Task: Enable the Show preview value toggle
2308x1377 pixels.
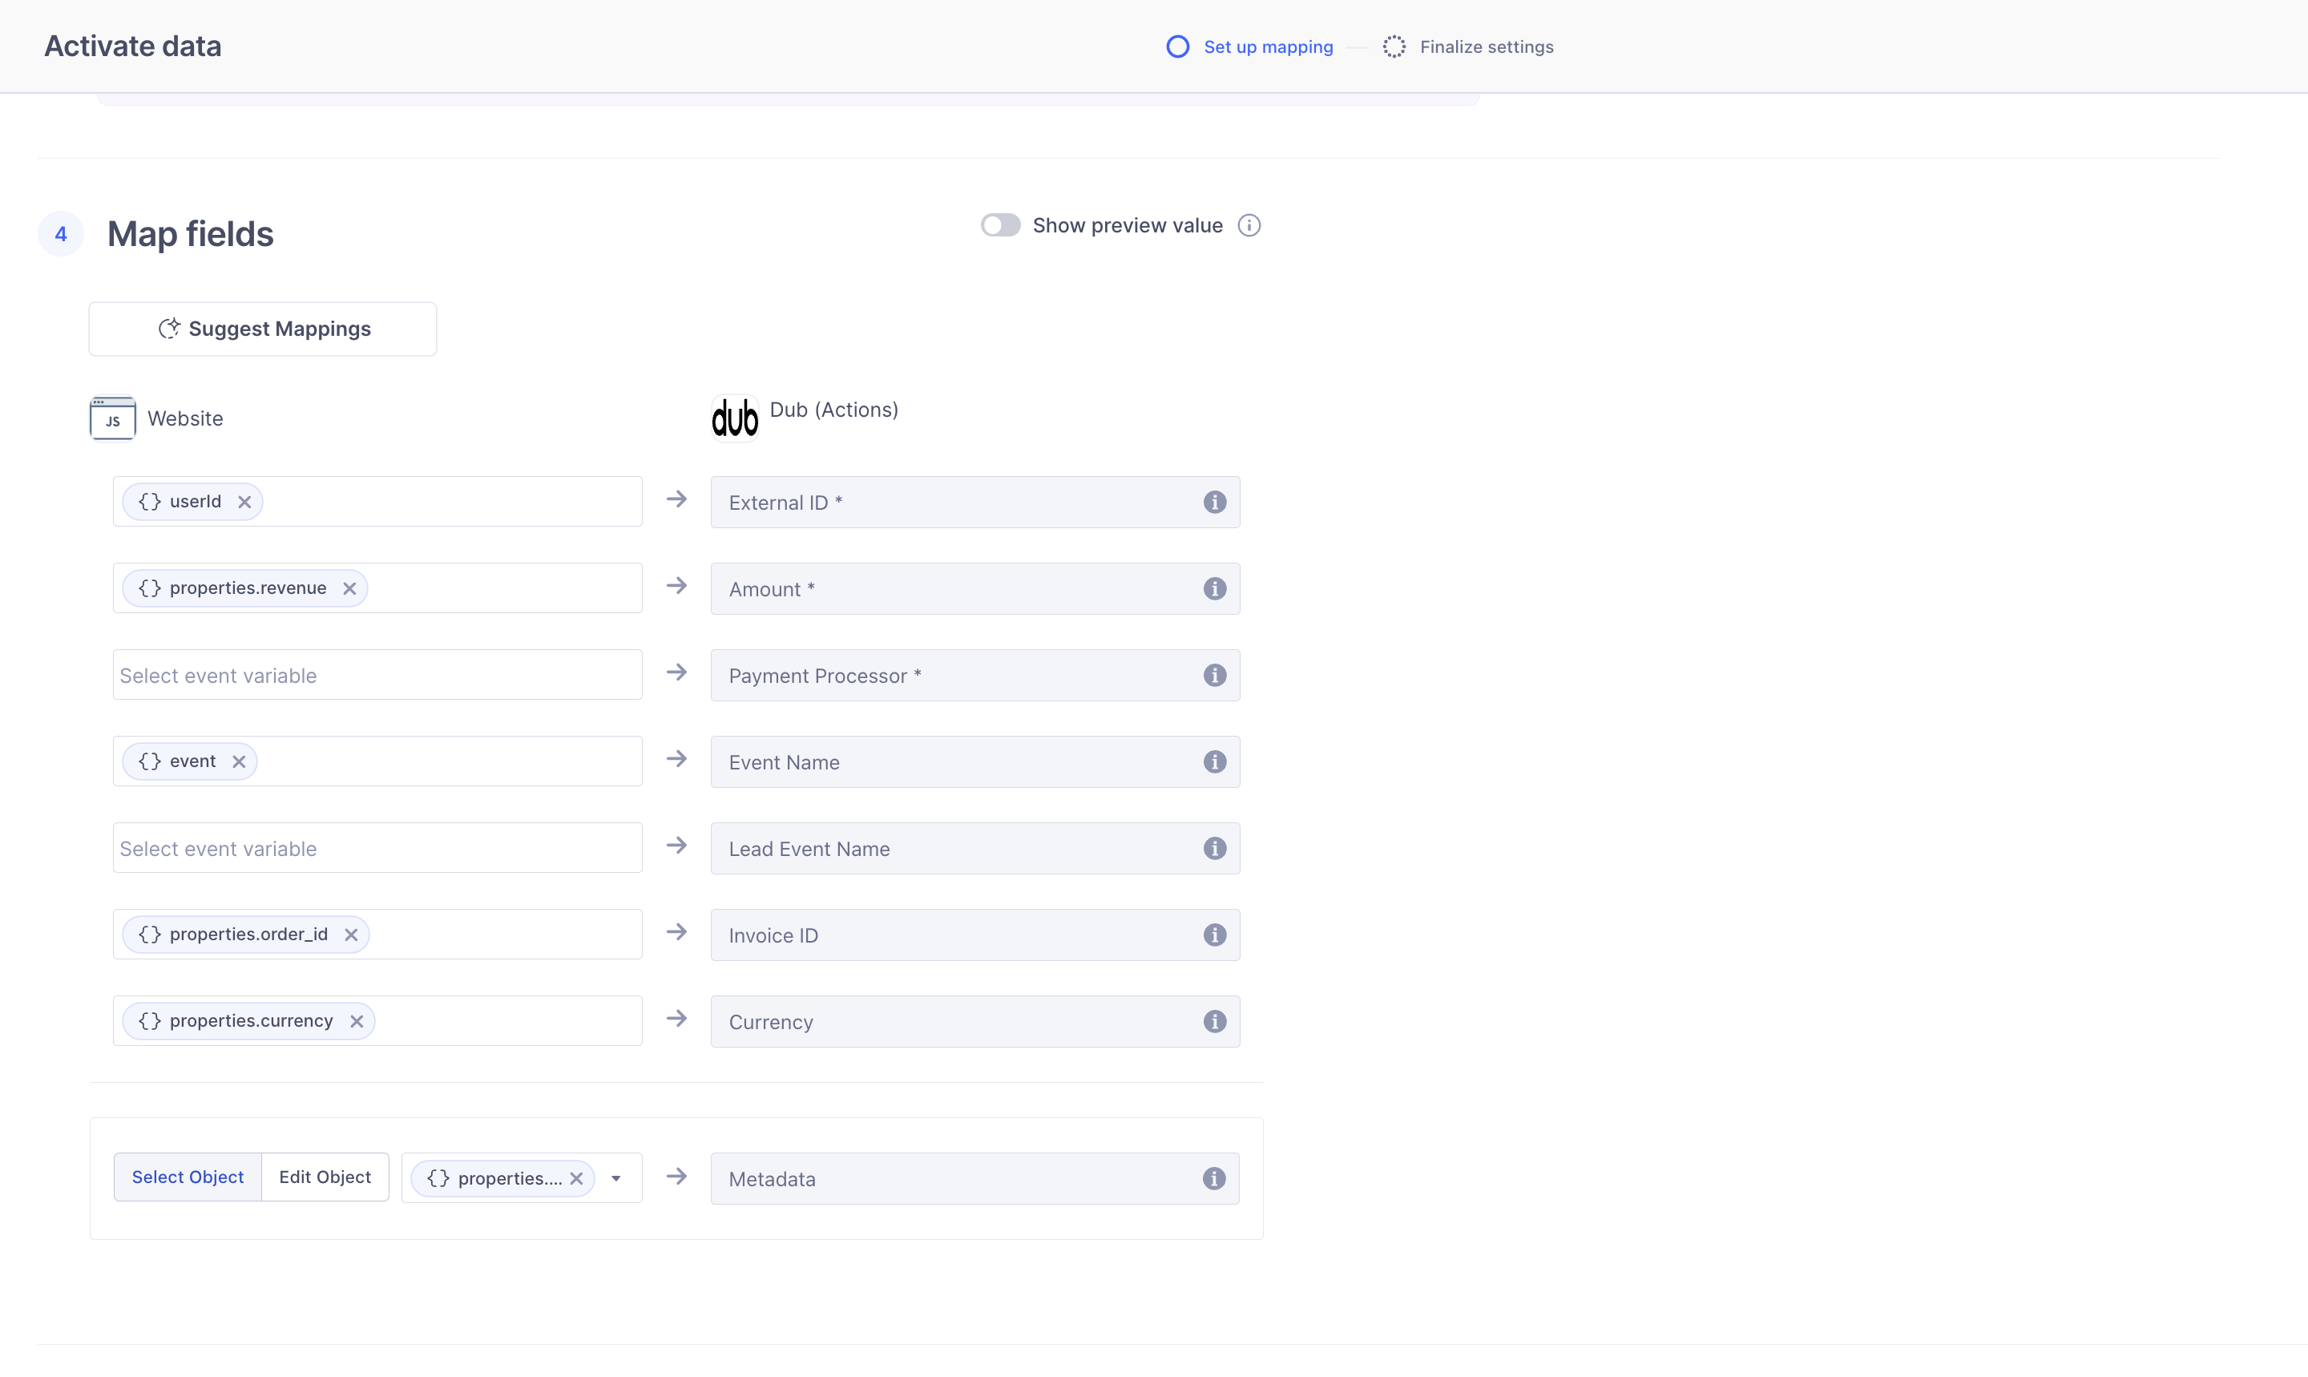Action: tap(1000, 225)
